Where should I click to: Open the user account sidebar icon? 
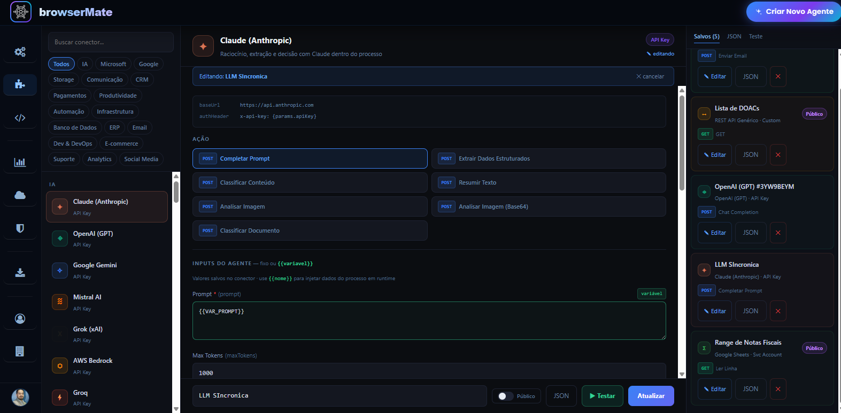[x=20, y=319]
